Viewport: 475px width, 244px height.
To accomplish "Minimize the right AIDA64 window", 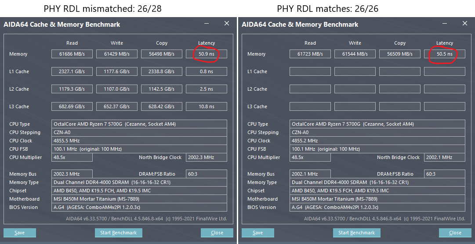I will pyautogui.click(x=444, y=23).
